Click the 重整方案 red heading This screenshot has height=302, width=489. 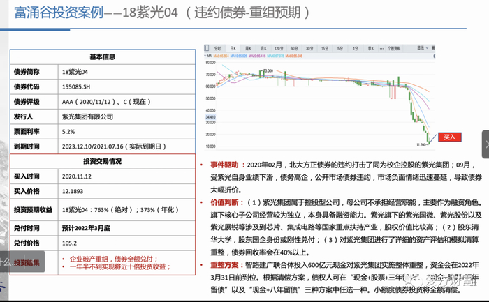pyautogui.click(x=224, y=265)
